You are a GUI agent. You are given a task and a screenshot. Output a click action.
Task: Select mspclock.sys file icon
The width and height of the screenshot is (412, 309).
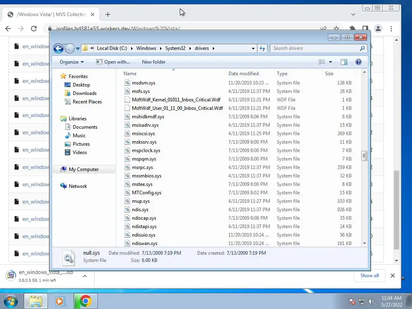coord(127,150)
